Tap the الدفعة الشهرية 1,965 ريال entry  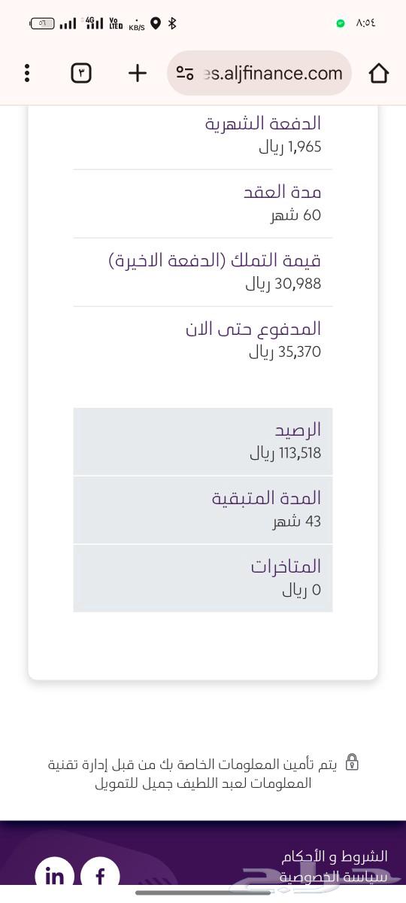click(203, 135)
